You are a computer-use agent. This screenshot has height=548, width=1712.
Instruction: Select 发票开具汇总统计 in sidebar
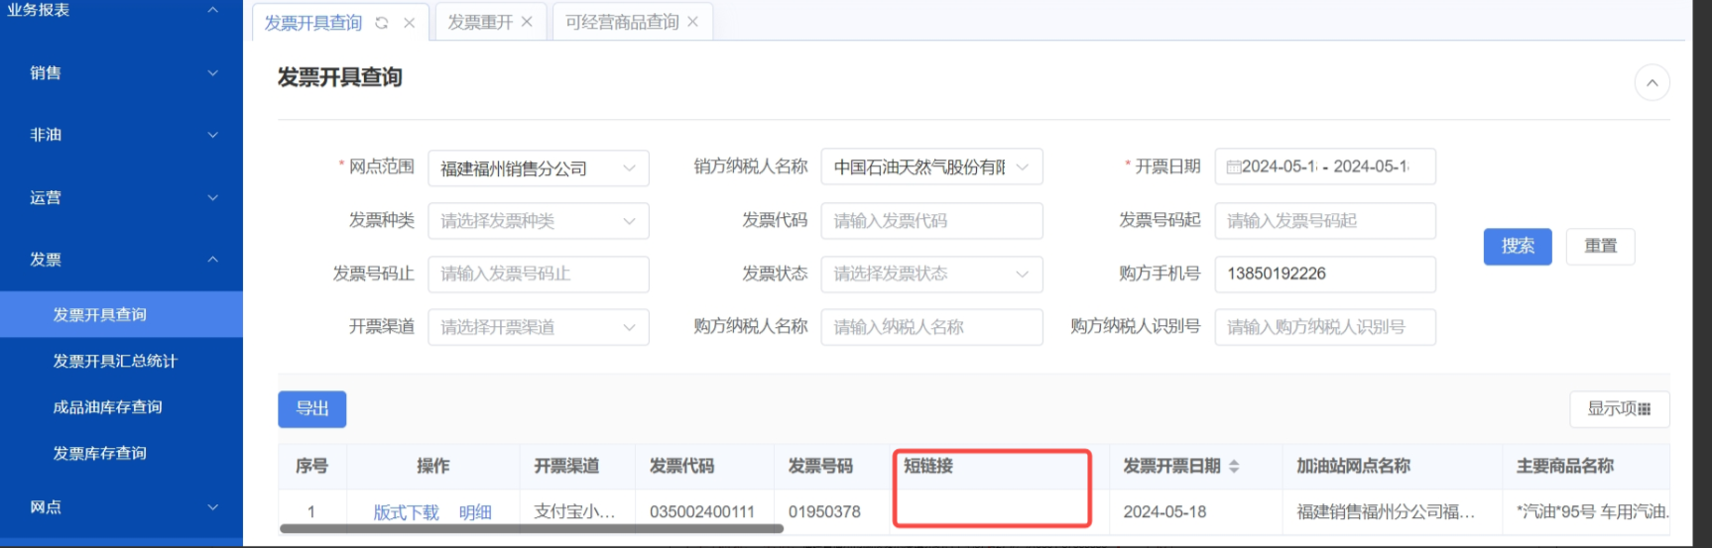click(115, 361)
